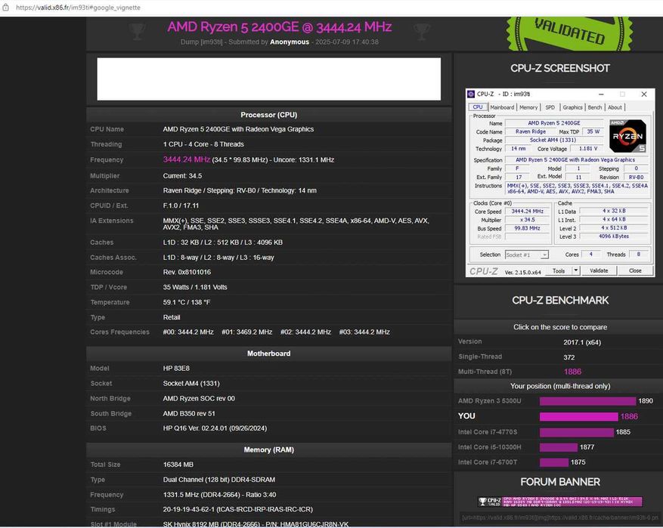Click the Motherboard section header
663x528 pixels.
point(269,354)
